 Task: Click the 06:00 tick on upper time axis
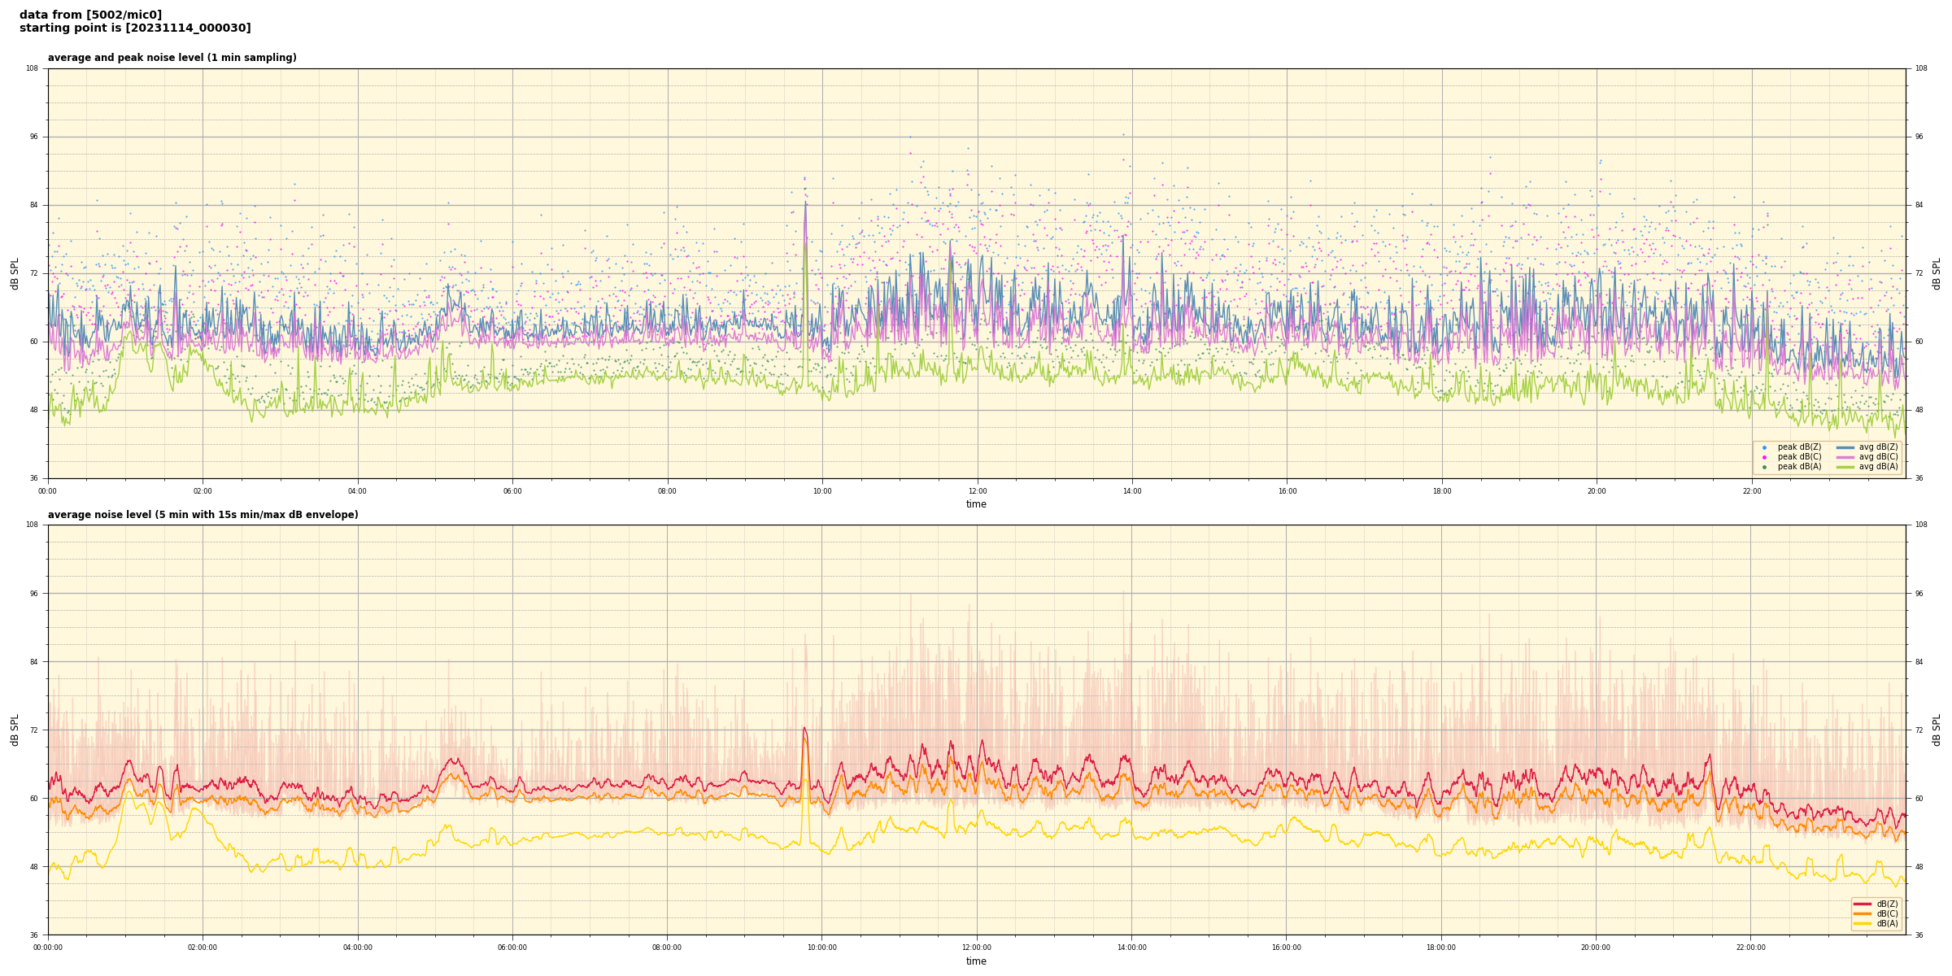click(x=512, y=491)
